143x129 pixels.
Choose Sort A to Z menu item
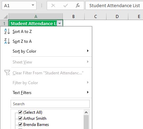tap(46, 32)
